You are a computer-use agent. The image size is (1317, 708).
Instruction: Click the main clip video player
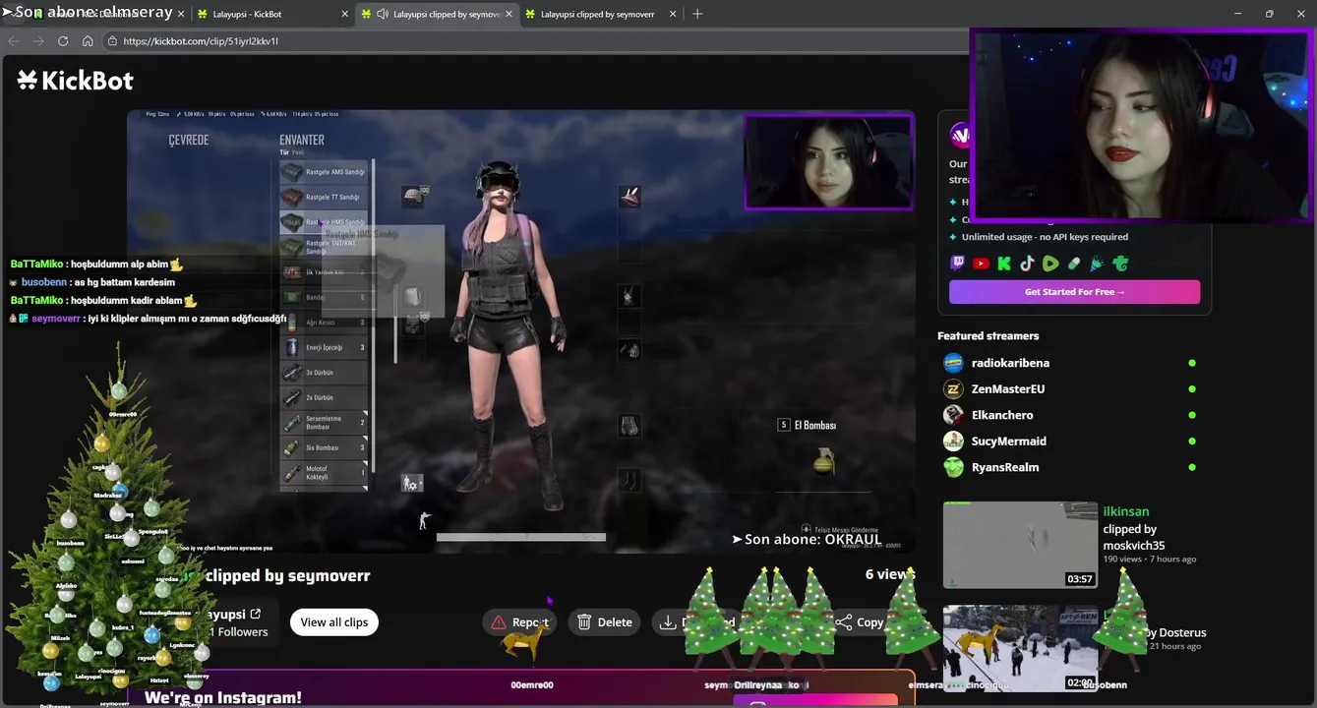(x=521, y=331)
